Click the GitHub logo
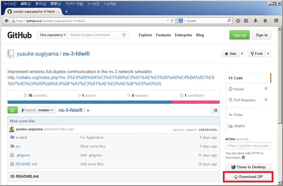This screenshot has width=283, height=186. (19, 35)
